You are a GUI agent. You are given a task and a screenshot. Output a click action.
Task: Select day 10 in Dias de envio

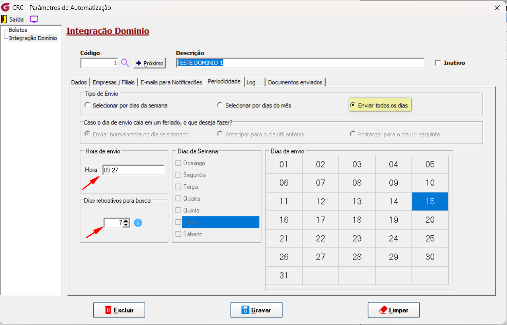(x=430, y=183)
